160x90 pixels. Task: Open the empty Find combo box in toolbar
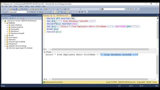click(x=114, y=9)
